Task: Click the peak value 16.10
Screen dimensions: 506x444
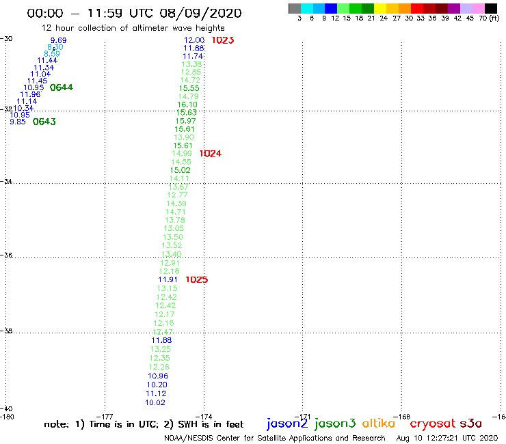Action: click(x=187, y=105)
